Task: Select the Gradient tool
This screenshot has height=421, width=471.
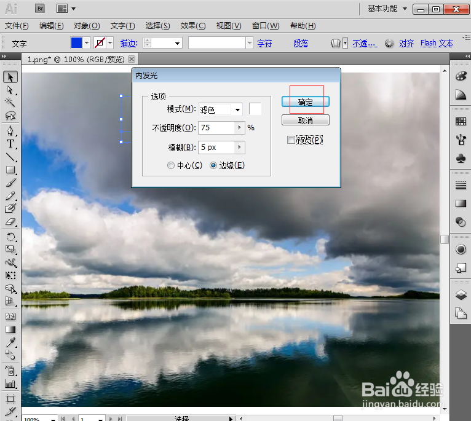Action: tap(10, 329)
